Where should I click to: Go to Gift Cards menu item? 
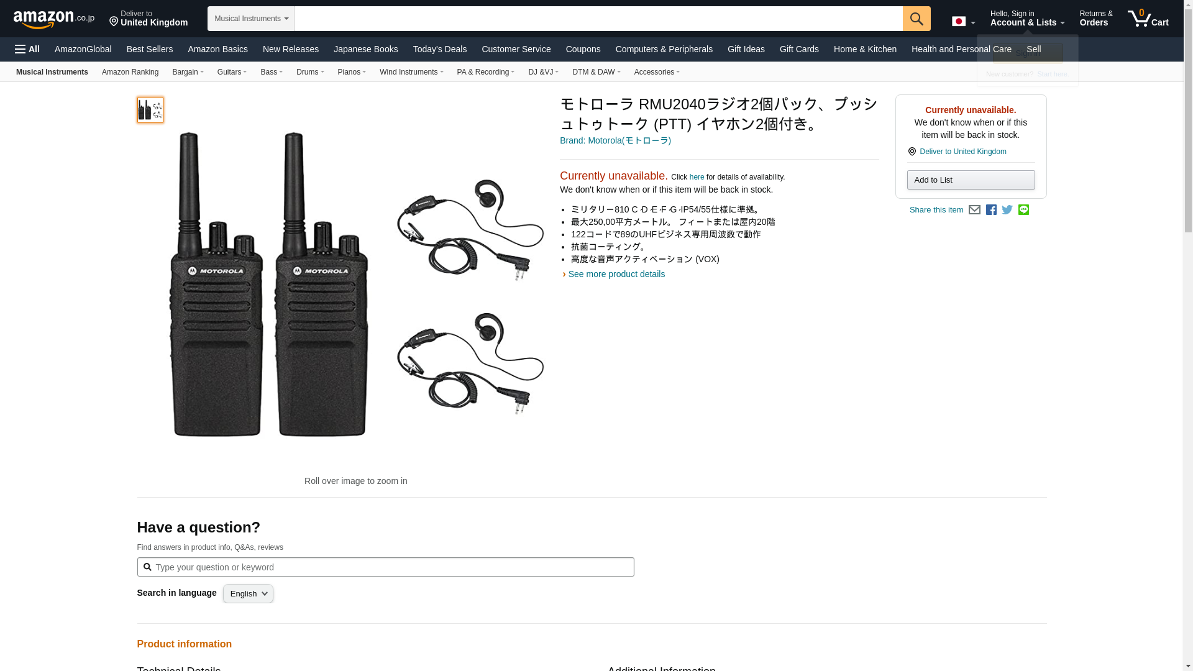pos(799,49)
